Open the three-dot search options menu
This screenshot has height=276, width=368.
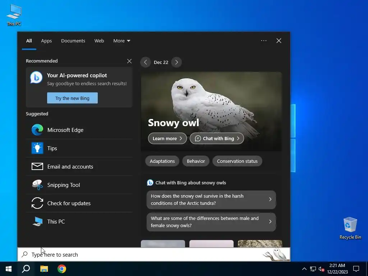(263, 41)
